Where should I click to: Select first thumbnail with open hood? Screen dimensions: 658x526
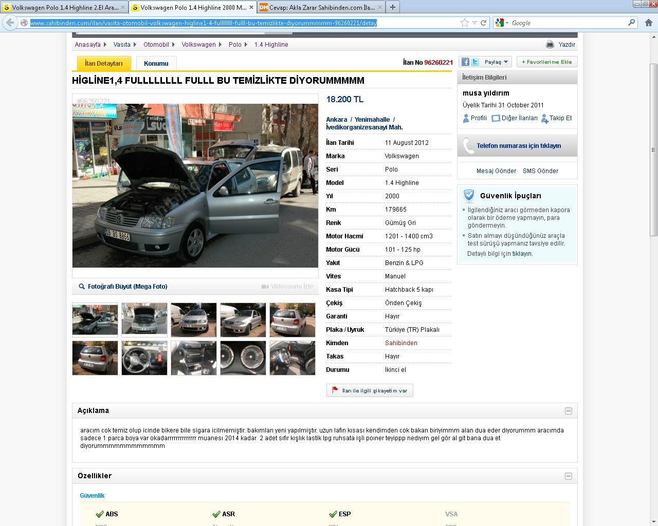(x=95, y=320)
